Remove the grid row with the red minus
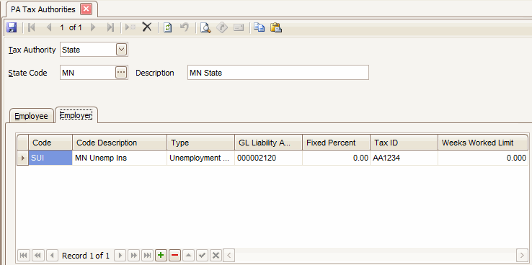Image resolution: width=532 pixels, height=265 pixels. pos(174,255)
